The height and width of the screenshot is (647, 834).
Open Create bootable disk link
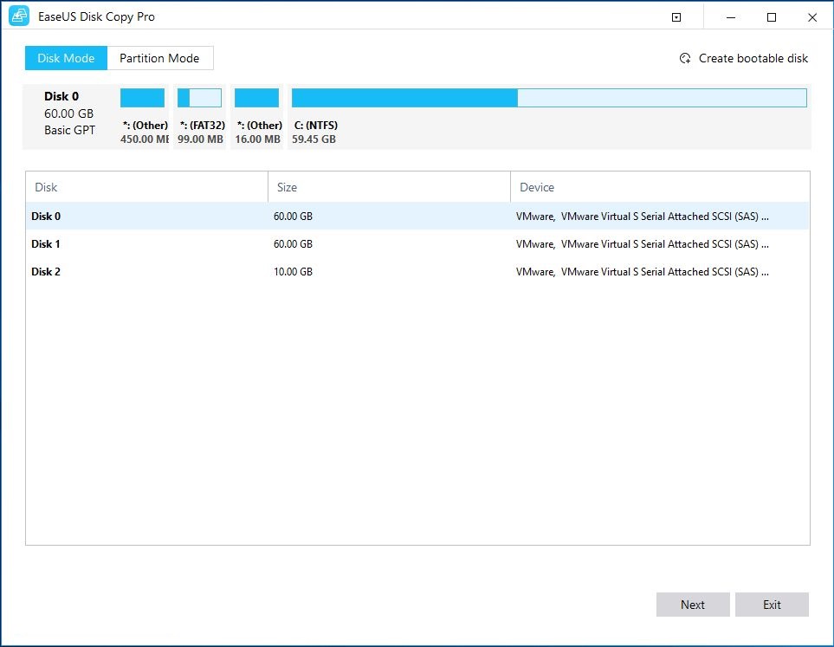[753, 59]
